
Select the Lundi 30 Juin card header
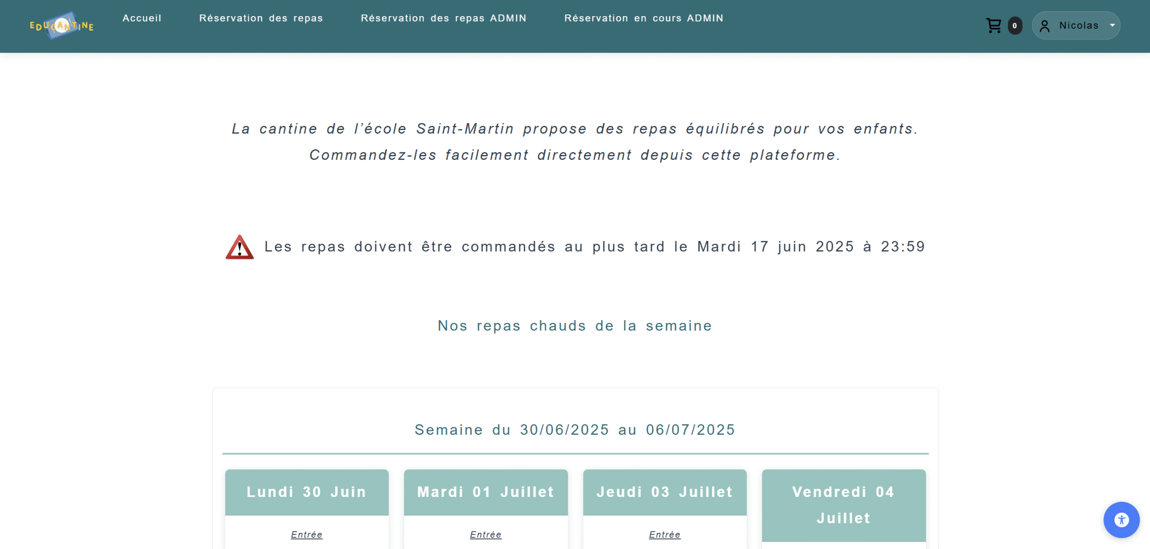tap(307, 492)
